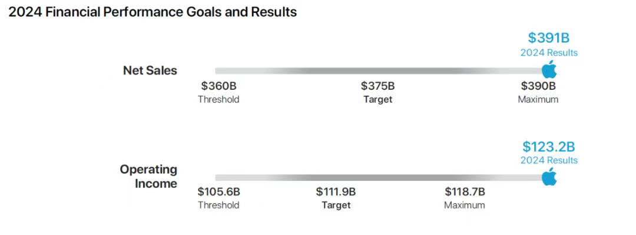Select the $375B target value
The image size is (636, 235).
click(x=377, y=86)
